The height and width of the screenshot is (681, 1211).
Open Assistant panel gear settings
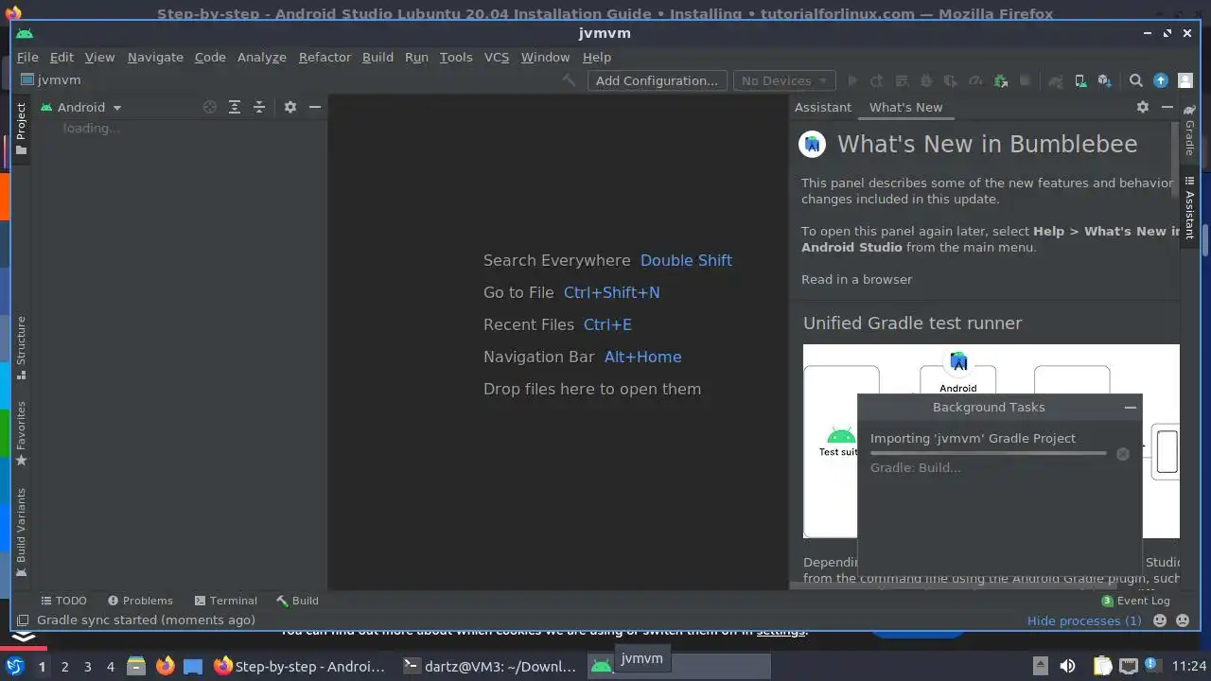point(1143,107)
